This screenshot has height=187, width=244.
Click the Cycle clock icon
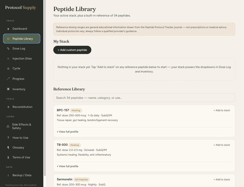coord(8,68)
